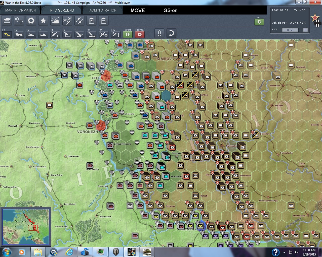Select the F7 bomb airfield mode
This screenshot has height=257, width=322.
coord(79,34)
